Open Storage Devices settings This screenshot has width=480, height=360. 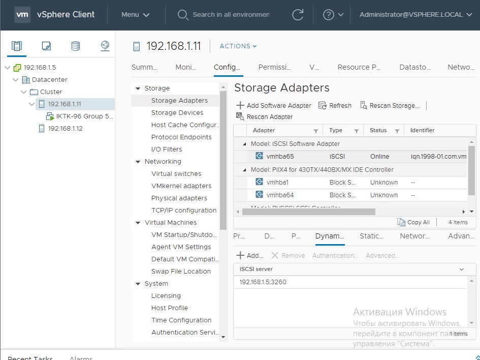[177, 113]
